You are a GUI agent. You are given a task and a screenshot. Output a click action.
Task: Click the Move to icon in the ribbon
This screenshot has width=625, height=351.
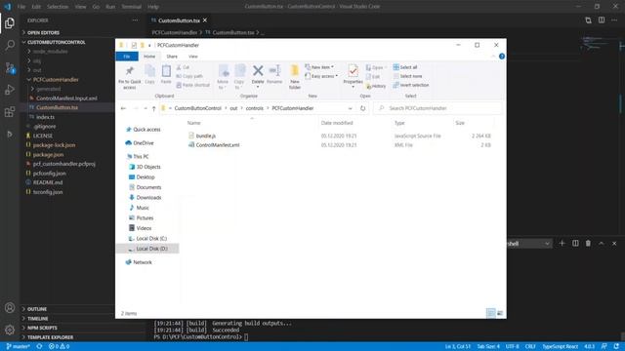pyautogui.click(x=224, y=77)
